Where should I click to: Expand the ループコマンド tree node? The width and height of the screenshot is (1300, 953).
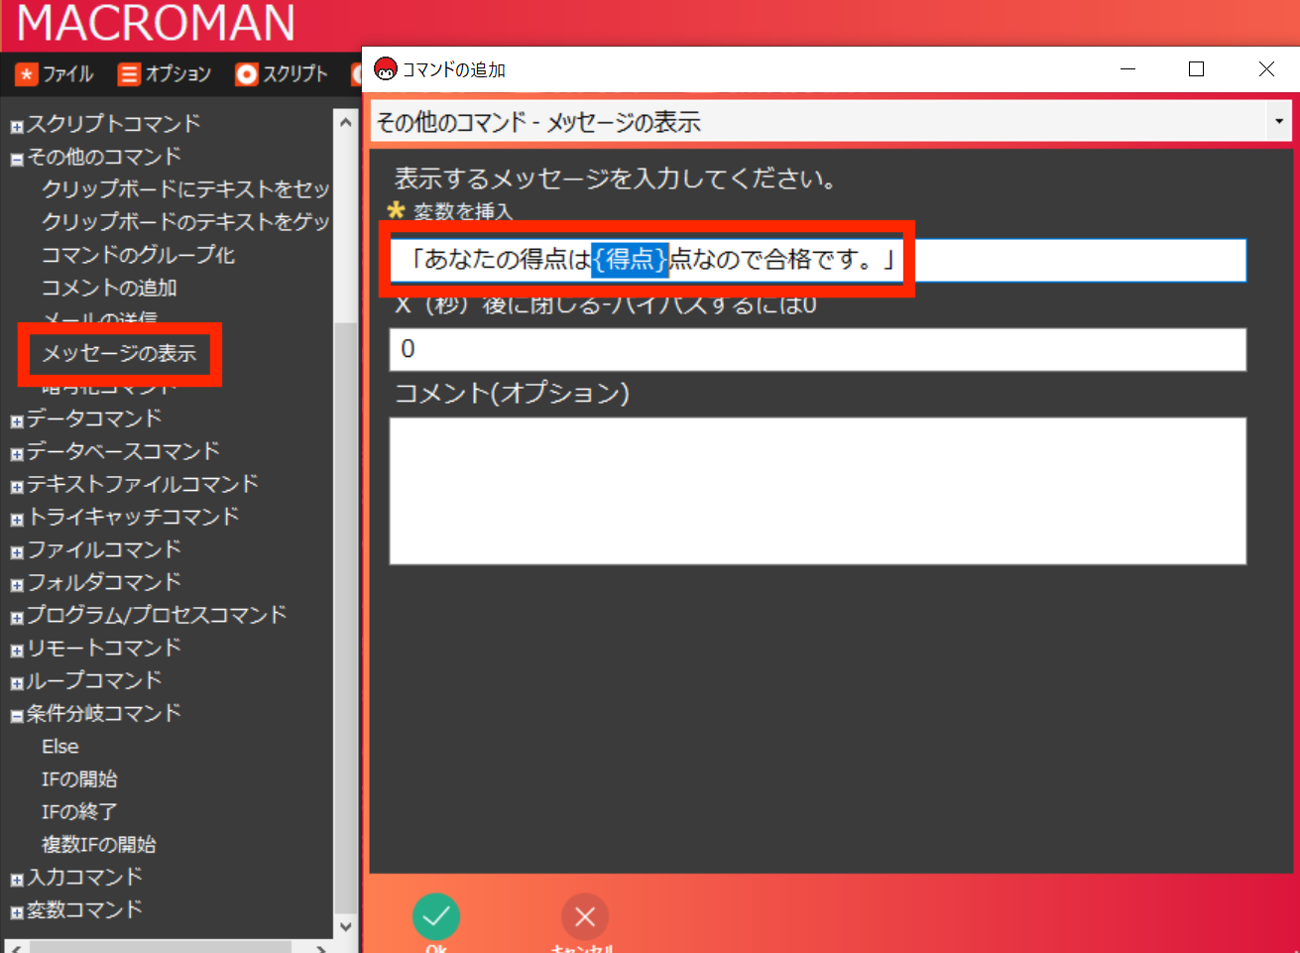(17, 682)
